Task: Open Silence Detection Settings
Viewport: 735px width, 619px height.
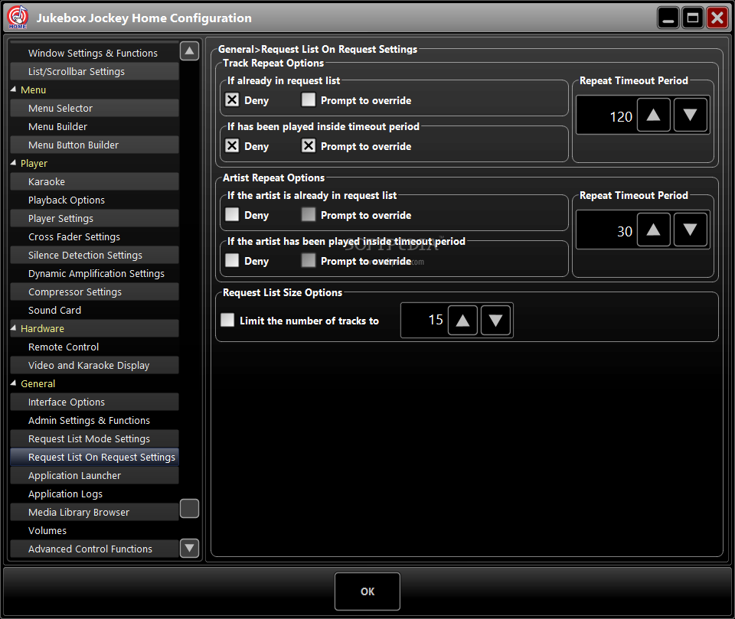Action: click(x=94, y=255)
